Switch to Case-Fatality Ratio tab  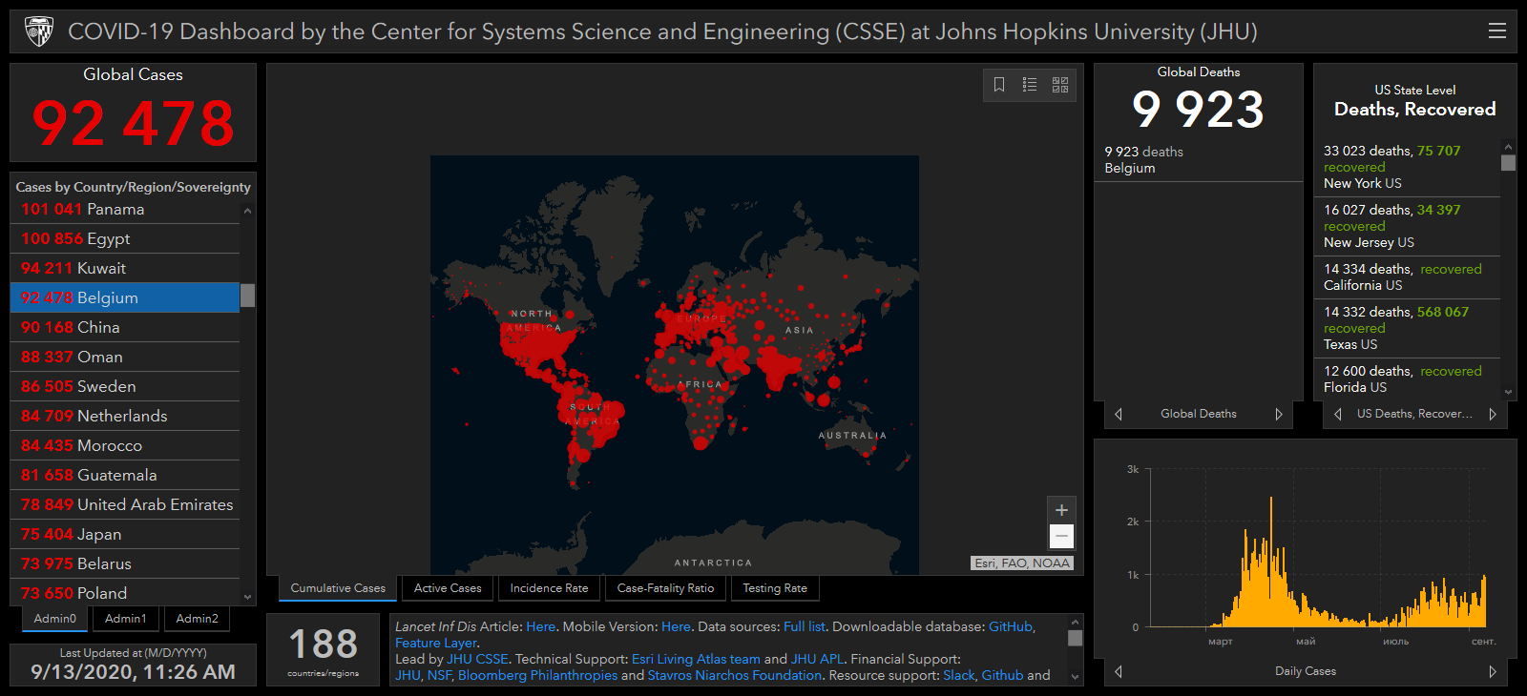[665, 588]
